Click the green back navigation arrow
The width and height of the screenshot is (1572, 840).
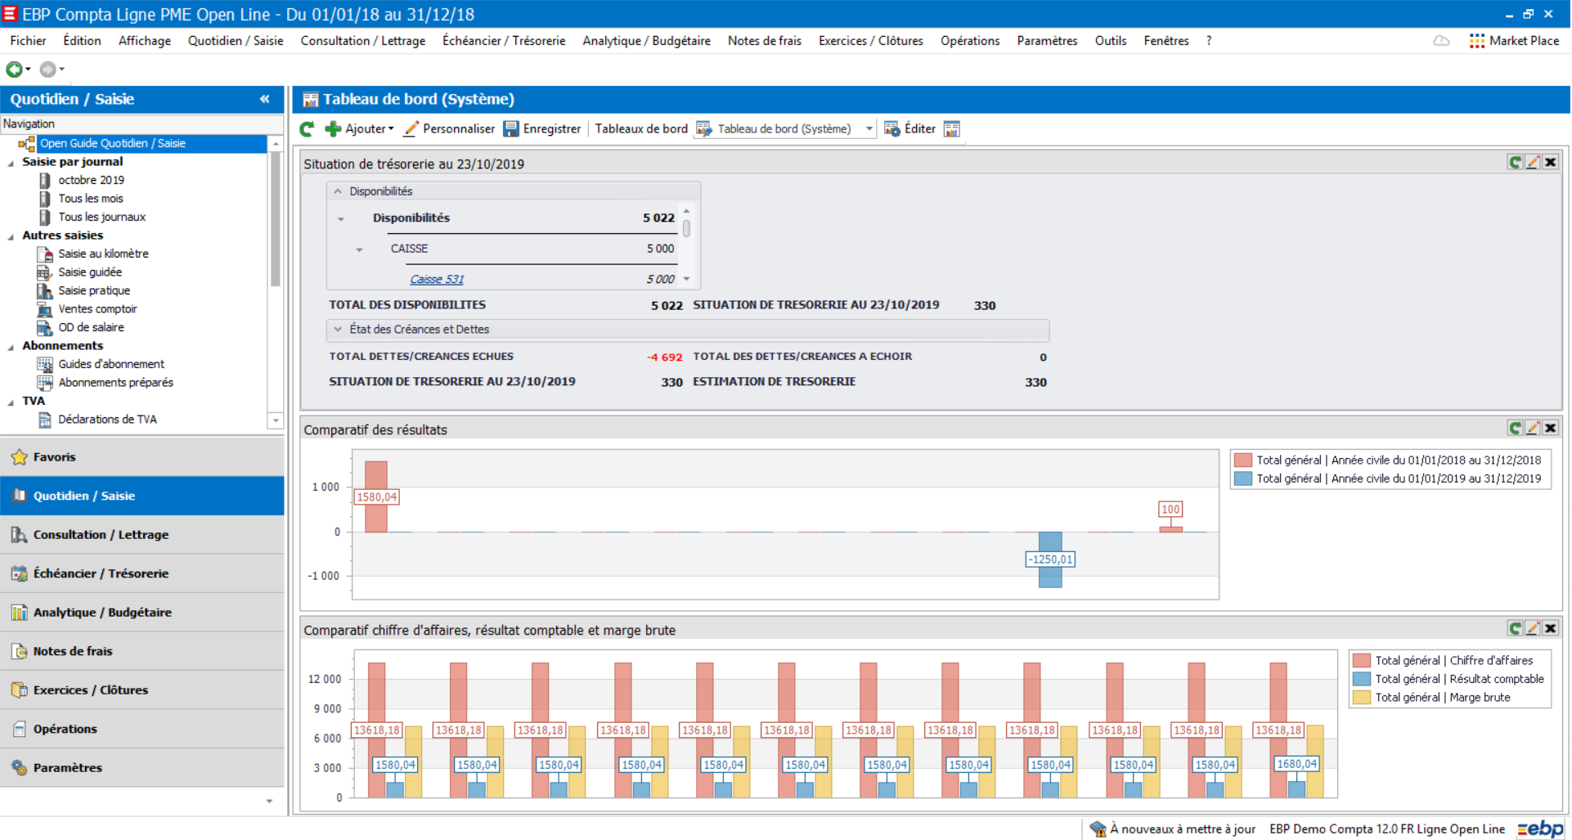point(14,70)
